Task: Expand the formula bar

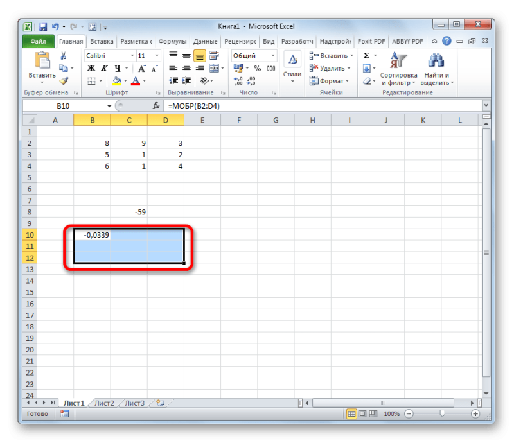Action: (x=486, y=105)
